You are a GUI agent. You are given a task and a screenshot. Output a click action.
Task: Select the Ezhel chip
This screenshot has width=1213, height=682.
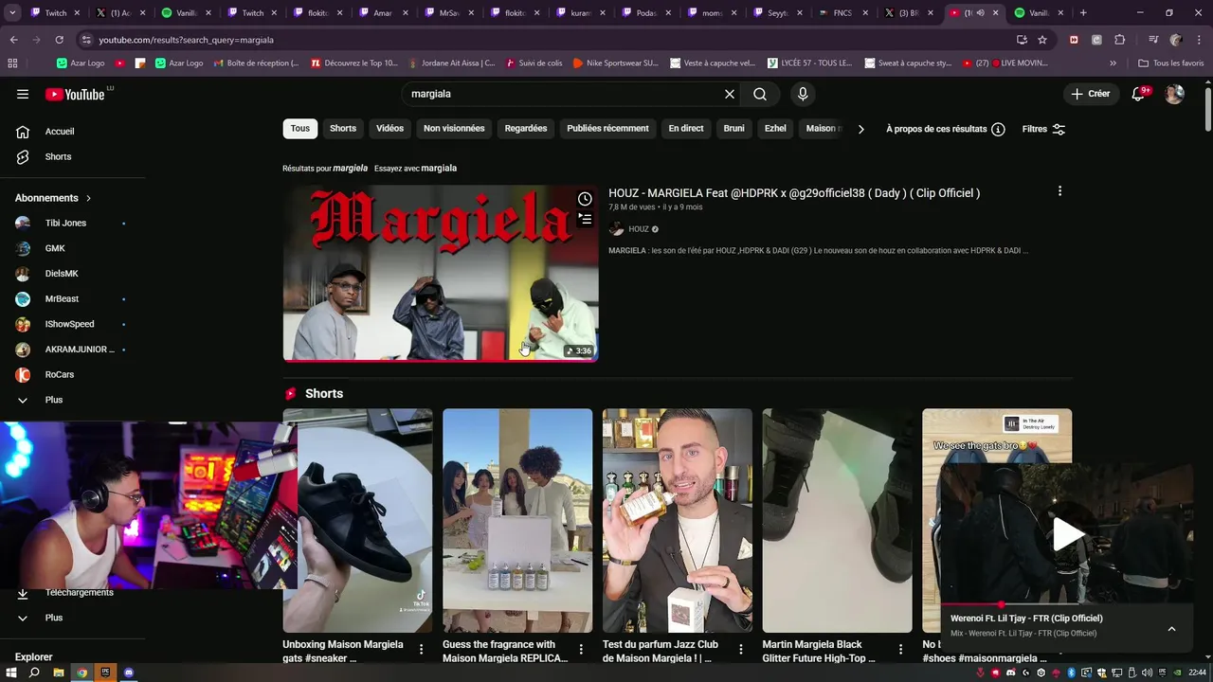point(775,129)
